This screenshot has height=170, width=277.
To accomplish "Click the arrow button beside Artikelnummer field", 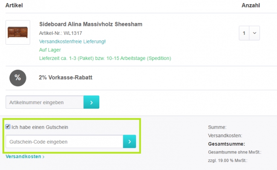I will pyautogui.click(x=91, y=102).
